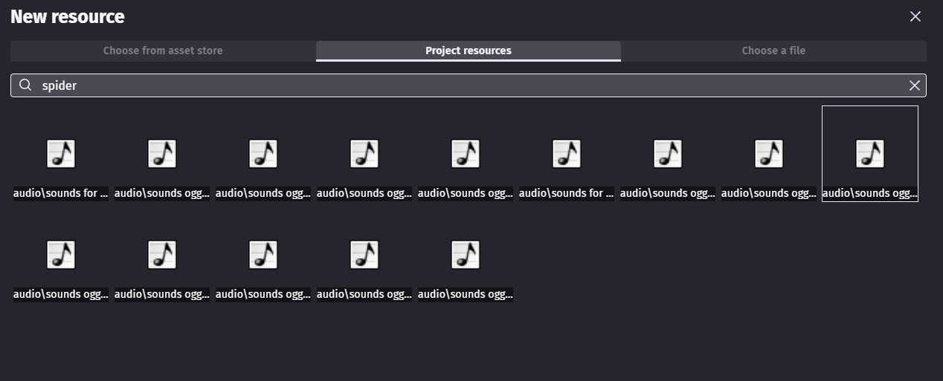Choose the second audio resource in bottom row
The image size is (943, 381).
[162, 255]
